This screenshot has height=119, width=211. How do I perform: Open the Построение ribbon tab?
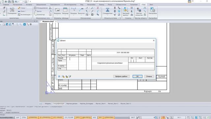pyautogui.click(x=17, y=5)
